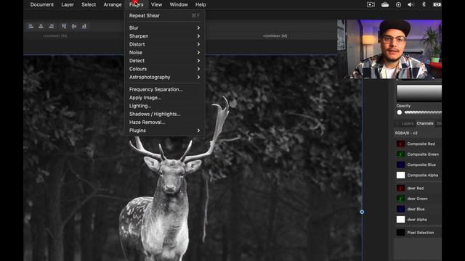Select the Composite Blue channel
This screenshot has width=465, height=261.
418,165
